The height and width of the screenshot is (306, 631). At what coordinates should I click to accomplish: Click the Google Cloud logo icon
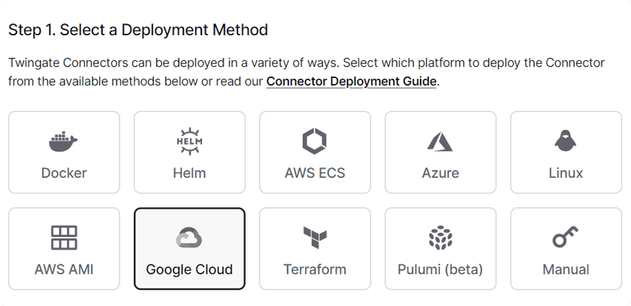pos(189,238)
